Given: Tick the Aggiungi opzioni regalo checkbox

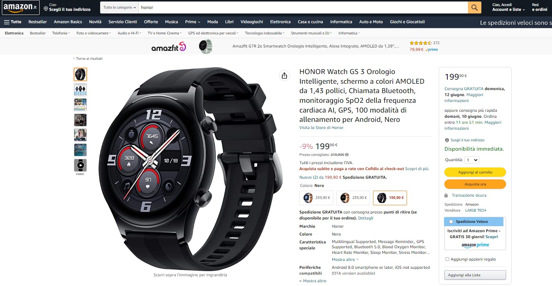Looking at the screenshot, I should 447,259.
